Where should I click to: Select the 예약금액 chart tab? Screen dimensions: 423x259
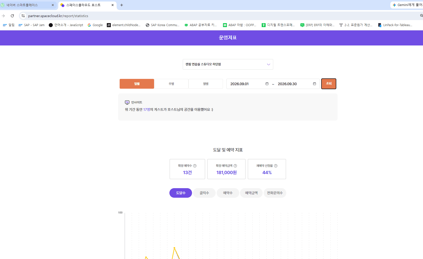[x=251, y=193]
